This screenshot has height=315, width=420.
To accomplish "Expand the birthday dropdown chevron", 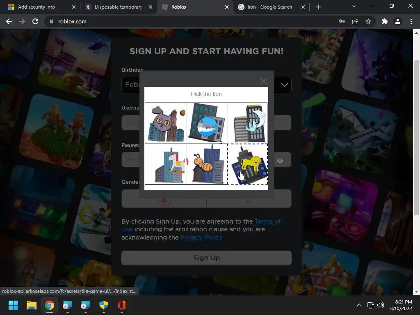I will point(284,85).
